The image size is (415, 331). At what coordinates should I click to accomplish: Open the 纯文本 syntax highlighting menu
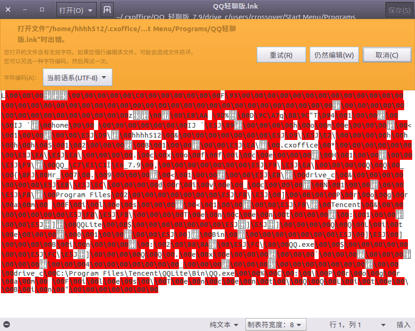coord(224,324)
